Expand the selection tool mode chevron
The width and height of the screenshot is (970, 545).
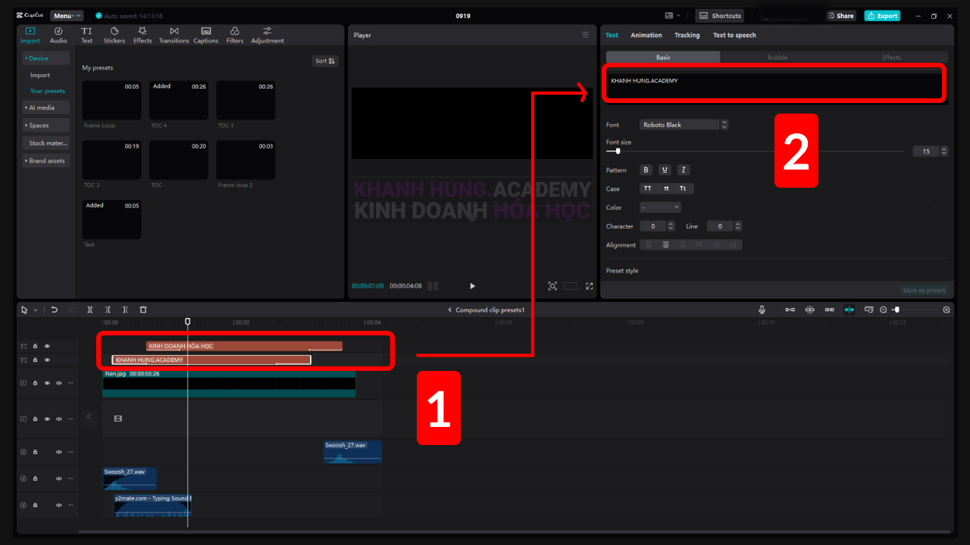coord(35,310)
